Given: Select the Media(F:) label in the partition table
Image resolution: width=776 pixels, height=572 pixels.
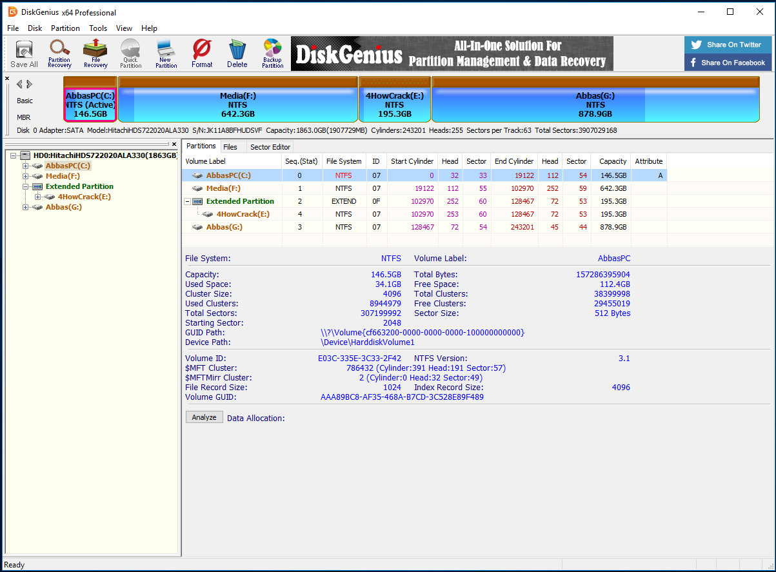Looking at the screenshot, I should (223, 188).
